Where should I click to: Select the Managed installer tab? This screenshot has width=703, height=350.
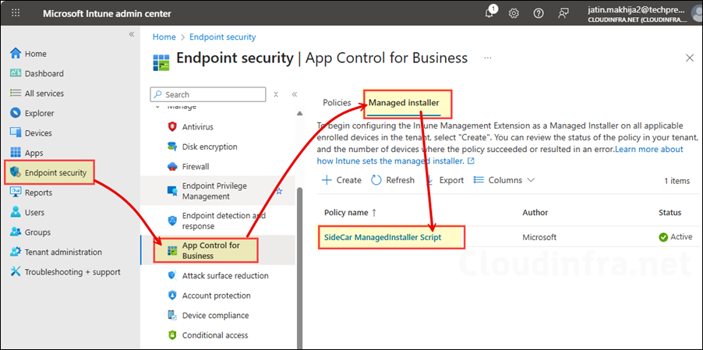[x=404, y=102]
